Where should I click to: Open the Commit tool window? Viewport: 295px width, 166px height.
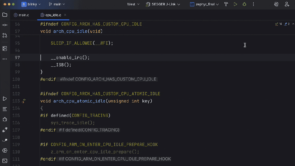pos(5,25)
